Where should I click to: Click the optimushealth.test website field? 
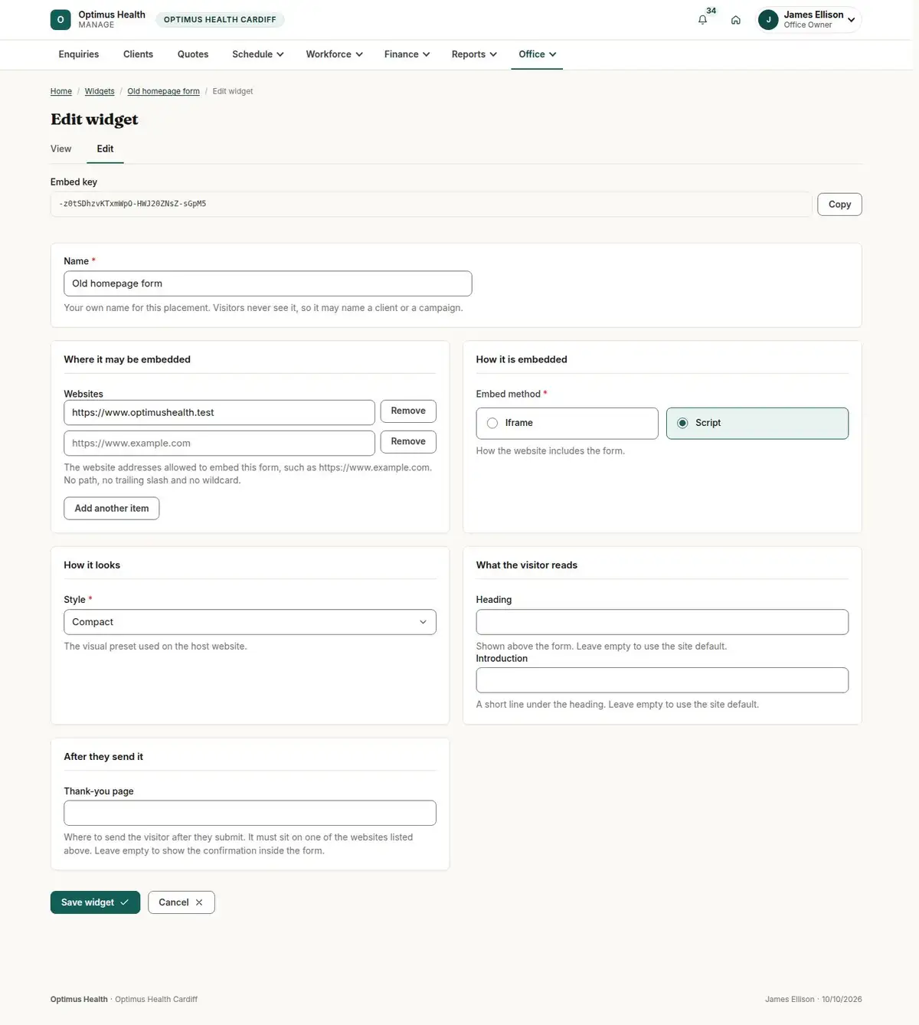pos(219,412)
